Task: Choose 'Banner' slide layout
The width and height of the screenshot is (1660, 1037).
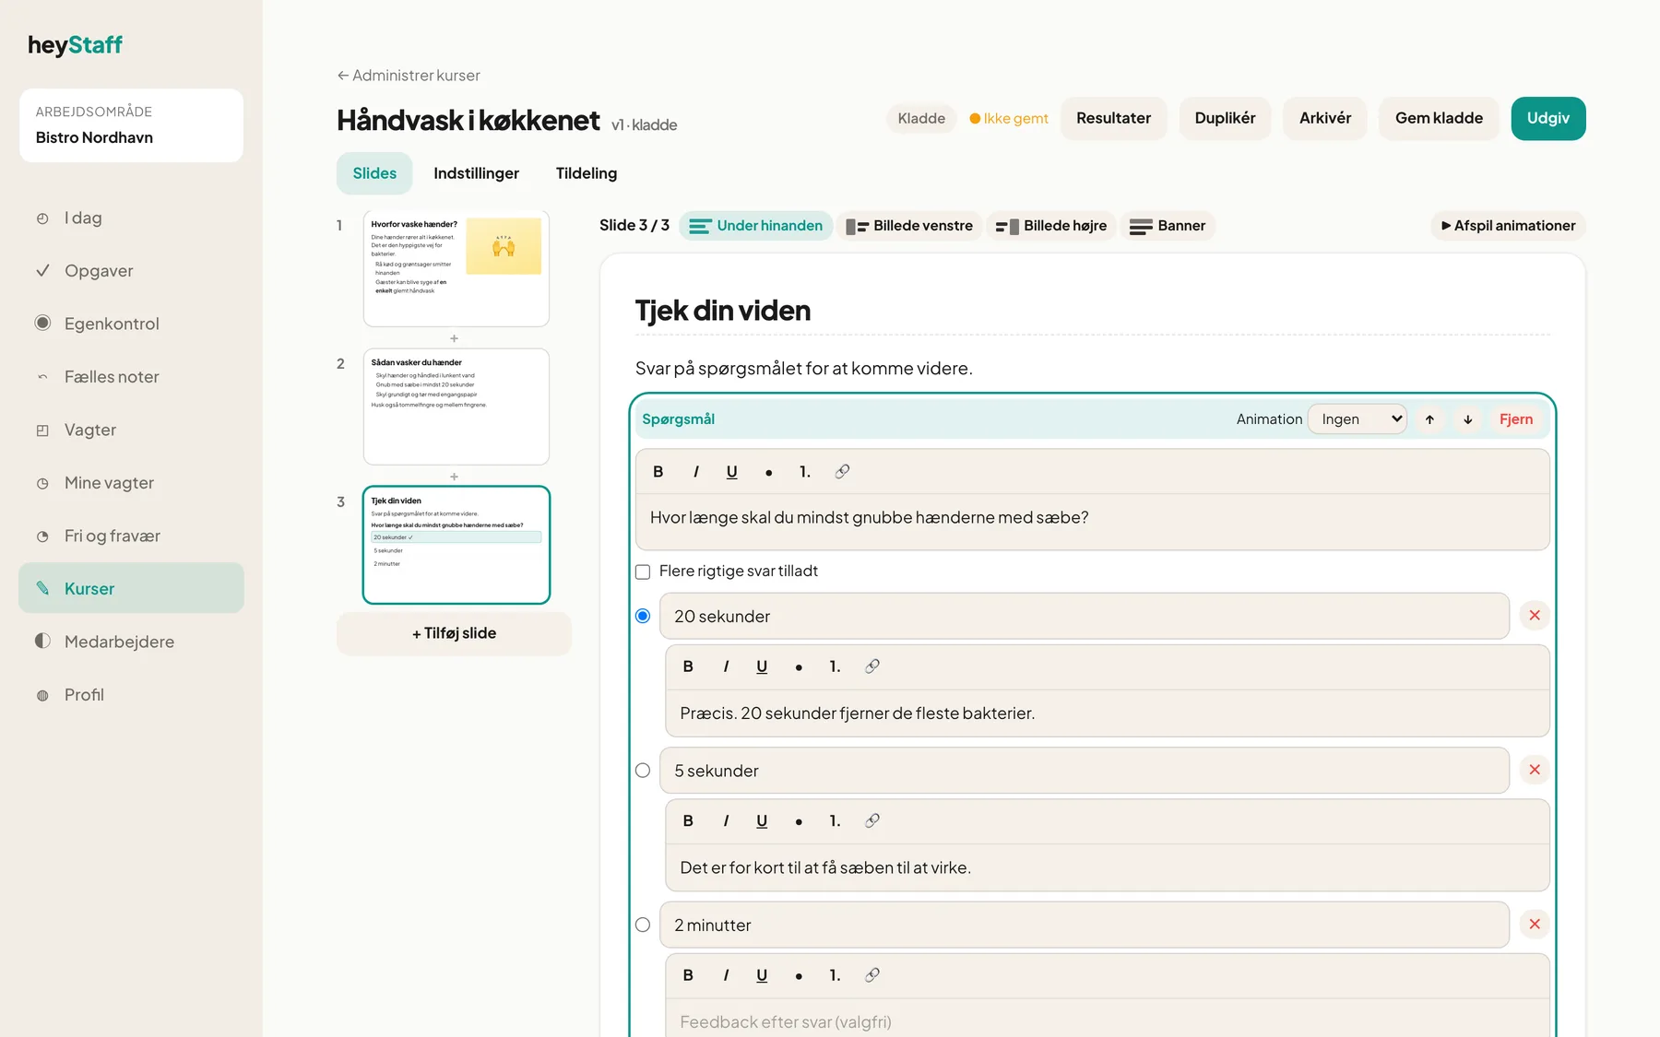Action: [x=1168, y=226]
